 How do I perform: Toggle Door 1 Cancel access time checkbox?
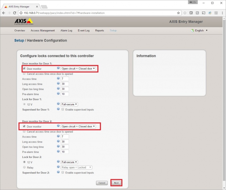click(24, 74)
